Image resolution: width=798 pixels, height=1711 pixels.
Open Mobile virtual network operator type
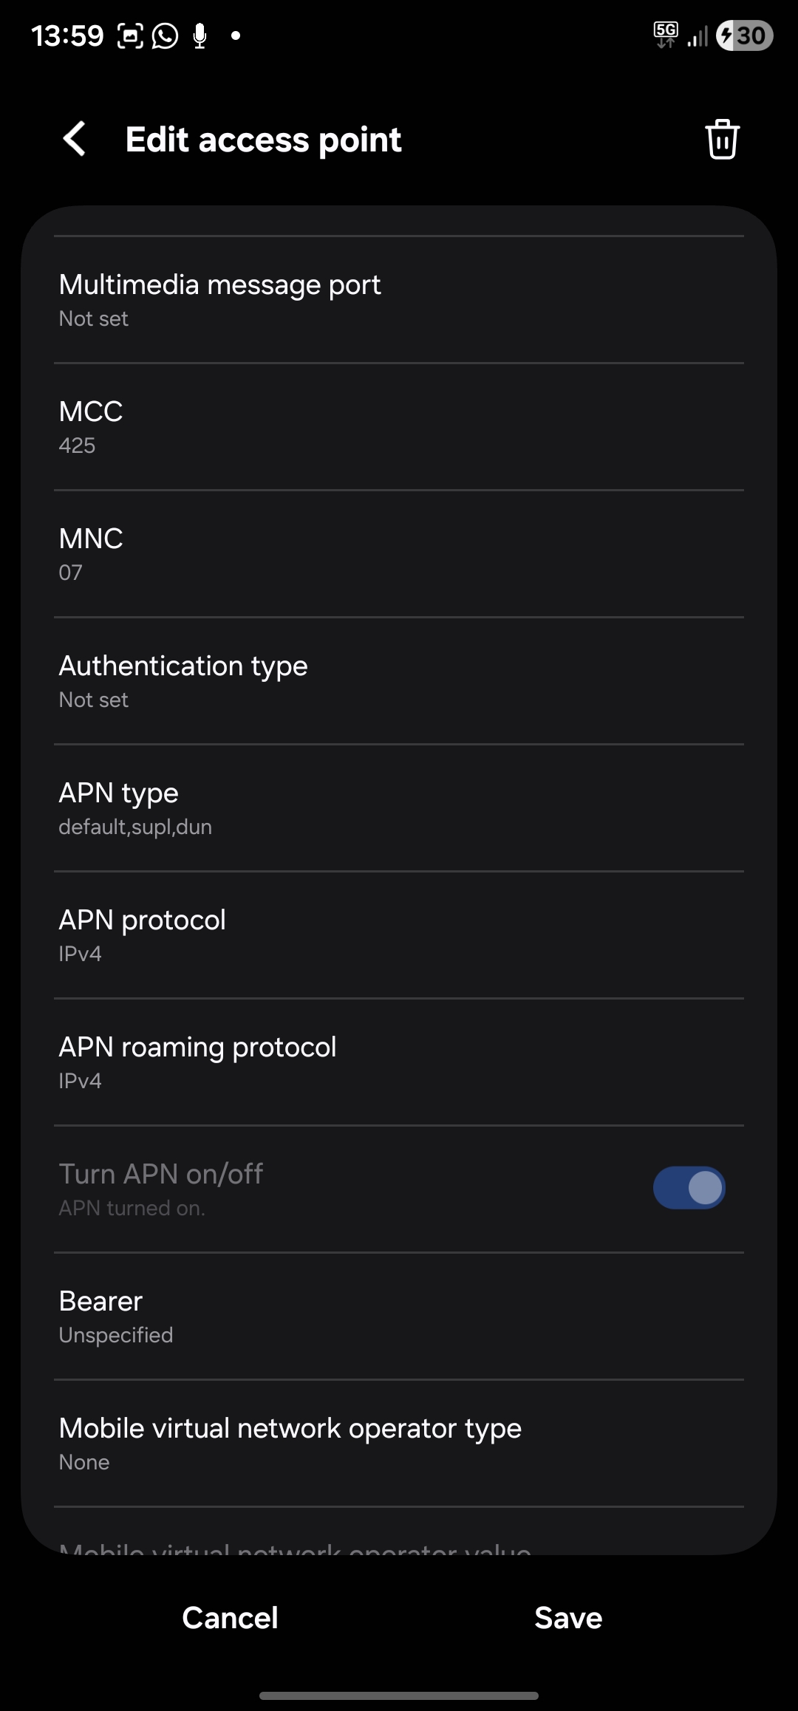tap(399, 1443)
